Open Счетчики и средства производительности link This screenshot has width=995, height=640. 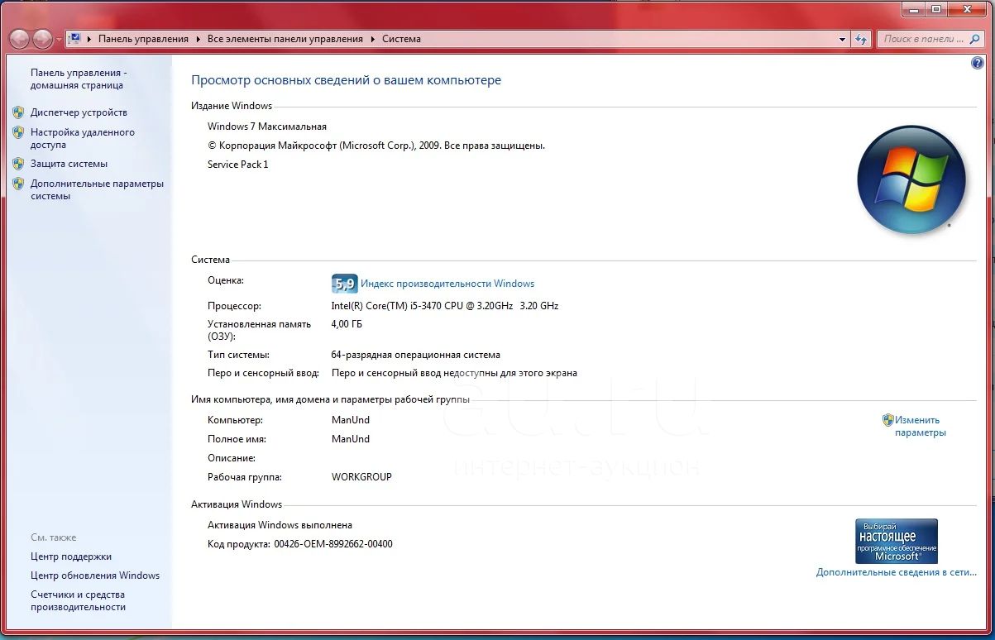click(79, 600)
